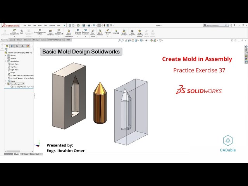Switch to the Evaluate tab
Image resolution: width=248 pixels, height=186 pixels.
(x=43, y=40)
